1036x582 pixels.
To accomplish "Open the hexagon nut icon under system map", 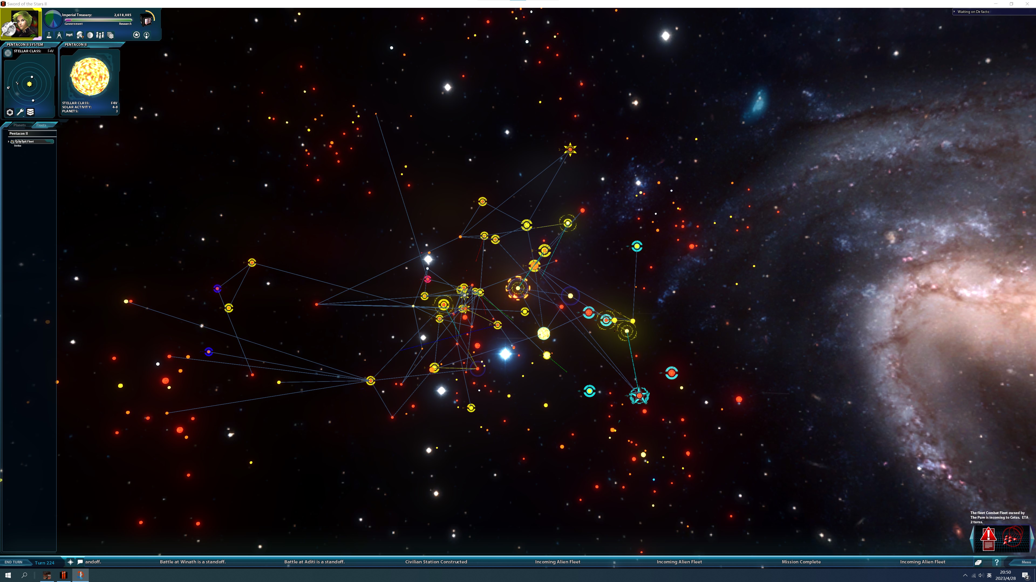I will [x=10, y=112].
